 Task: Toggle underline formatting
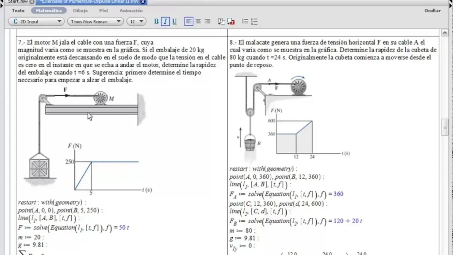[x=174, y=21]
